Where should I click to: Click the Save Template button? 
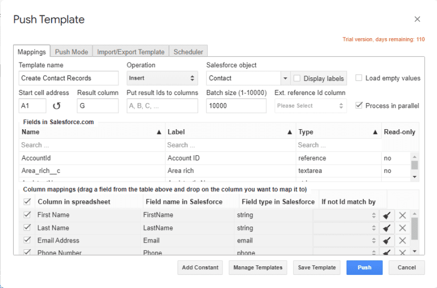(x=316, y=268)
